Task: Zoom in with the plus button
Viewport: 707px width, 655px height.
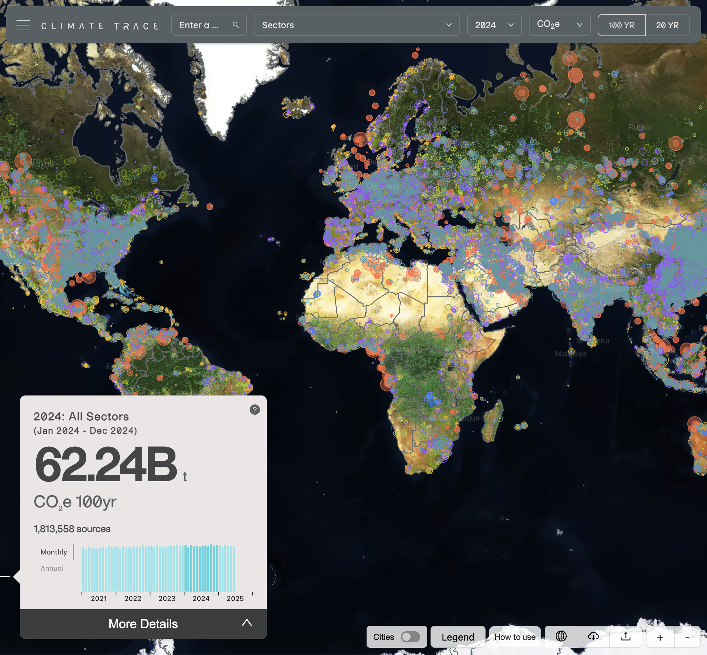Action: (x=660, y=637)
